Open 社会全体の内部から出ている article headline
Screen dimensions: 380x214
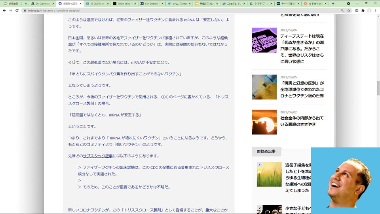(x=302, y=121)
